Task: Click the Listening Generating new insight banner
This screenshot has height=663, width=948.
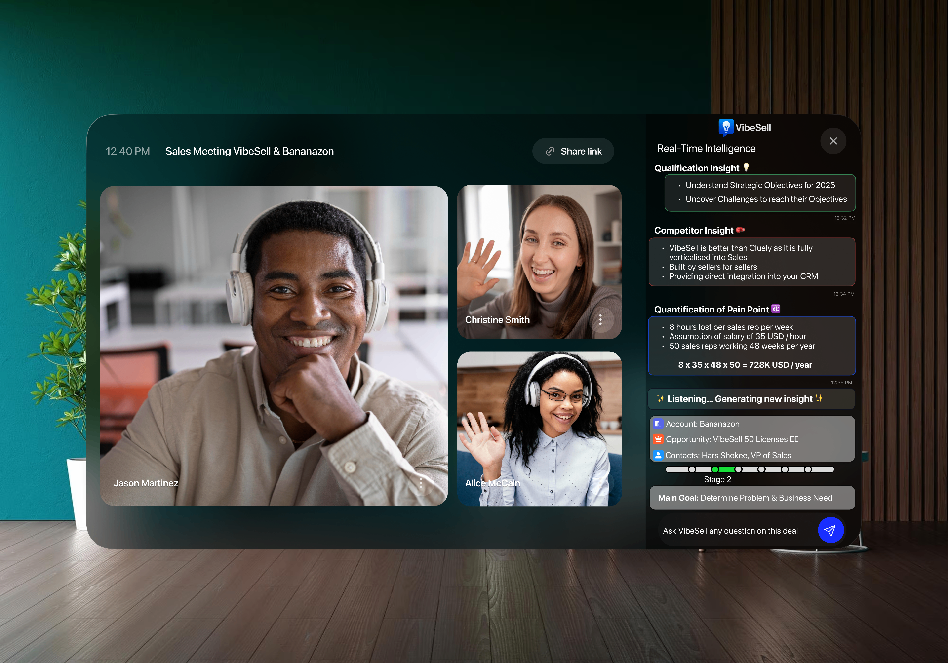Action: pyautogui.click(x=750, y=399)
